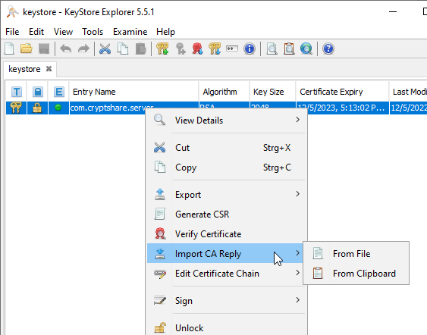The image size is (427, 335).
Task: Choose From File in the Import CA Reply submenu
Action: tap(356, 254)
